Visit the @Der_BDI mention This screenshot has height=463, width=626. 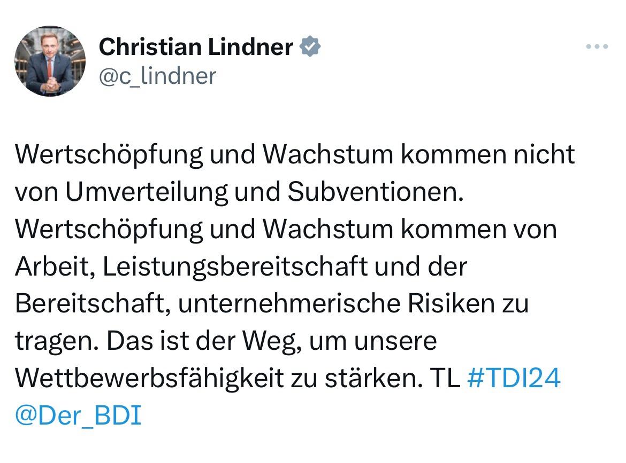pyautogui.click(x=78, y=415)
